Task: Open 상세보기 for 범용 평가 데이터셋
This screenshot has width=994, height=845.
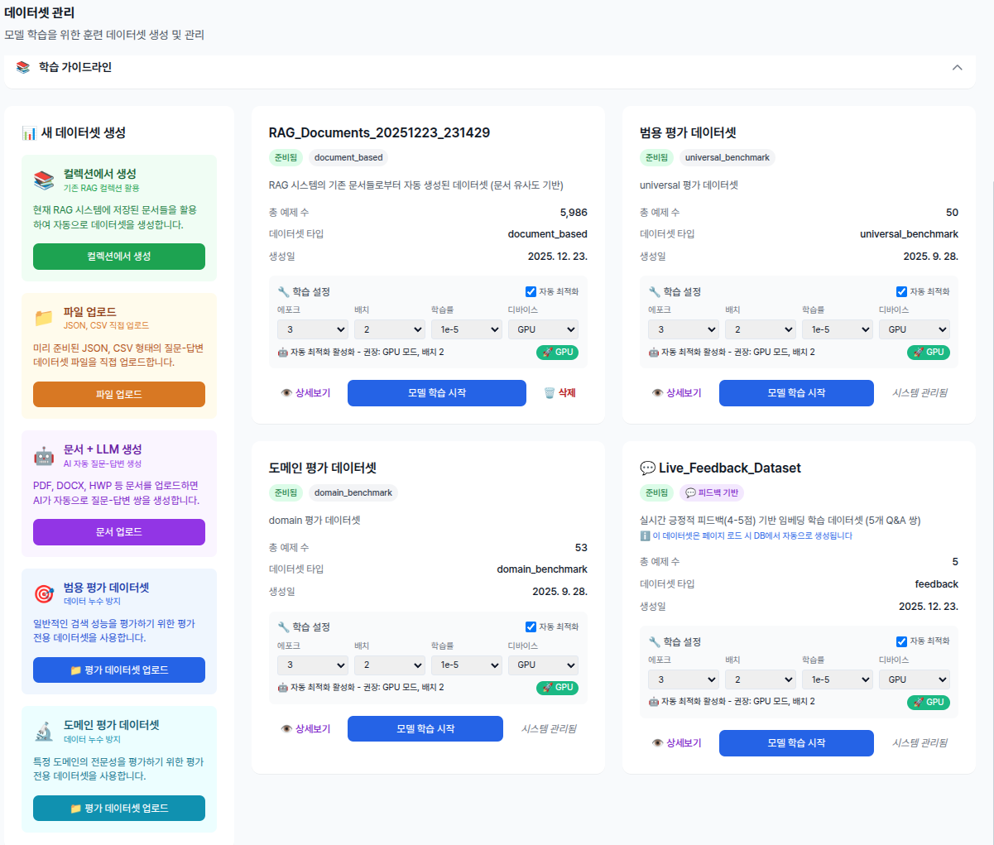Action: tap(677, 393)
